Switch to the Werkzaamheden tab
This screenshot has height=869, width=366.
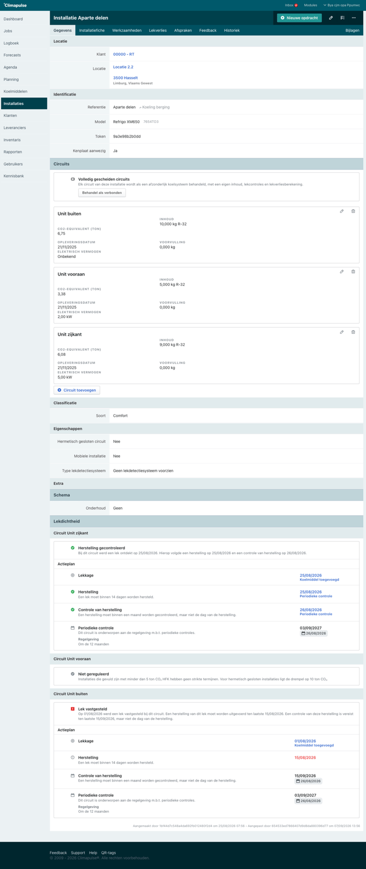click(127, 31)
